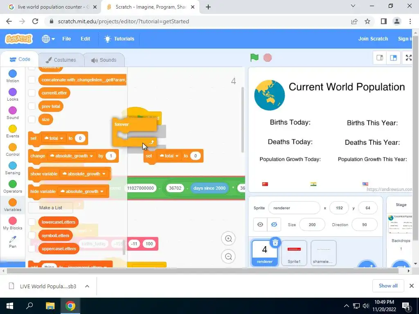Open the Control blocks category
Screen dimensions: 419x314
13,150
